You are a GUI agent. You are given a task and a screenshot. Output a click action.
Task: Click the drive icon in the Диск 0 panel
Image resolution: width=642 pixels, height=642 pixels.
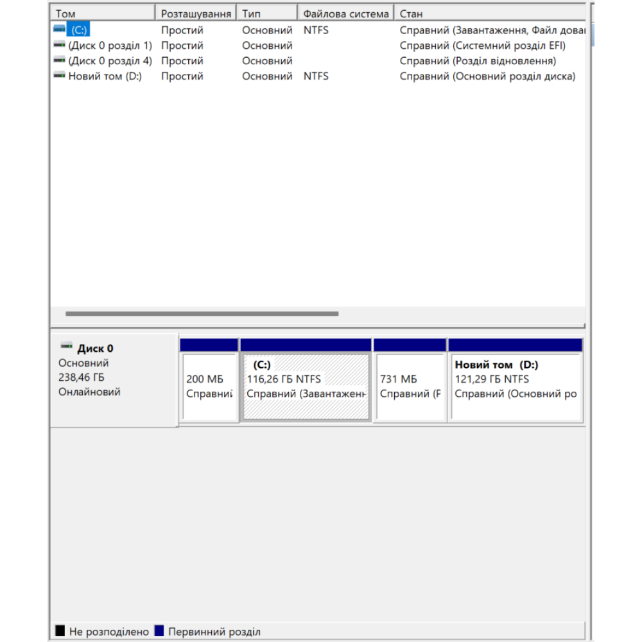[x=65, y=345]
